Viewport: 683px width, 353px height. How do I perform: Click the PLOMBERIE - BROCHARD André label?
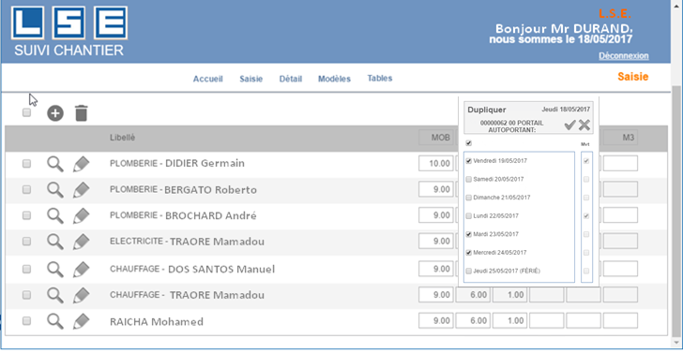pos(183,215)
